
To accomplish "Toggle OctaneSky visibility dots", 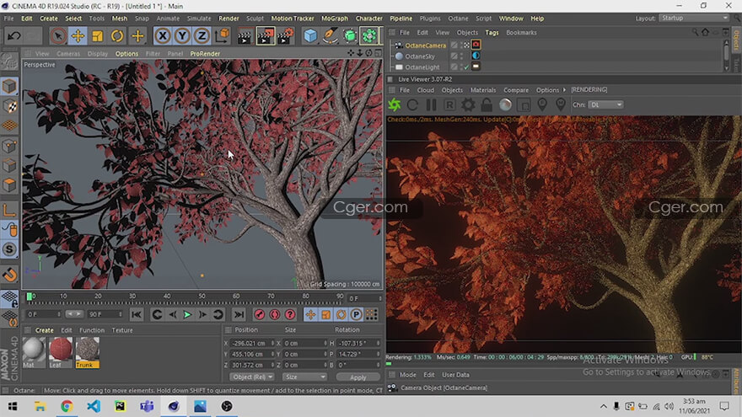I will tap(462, 56).
